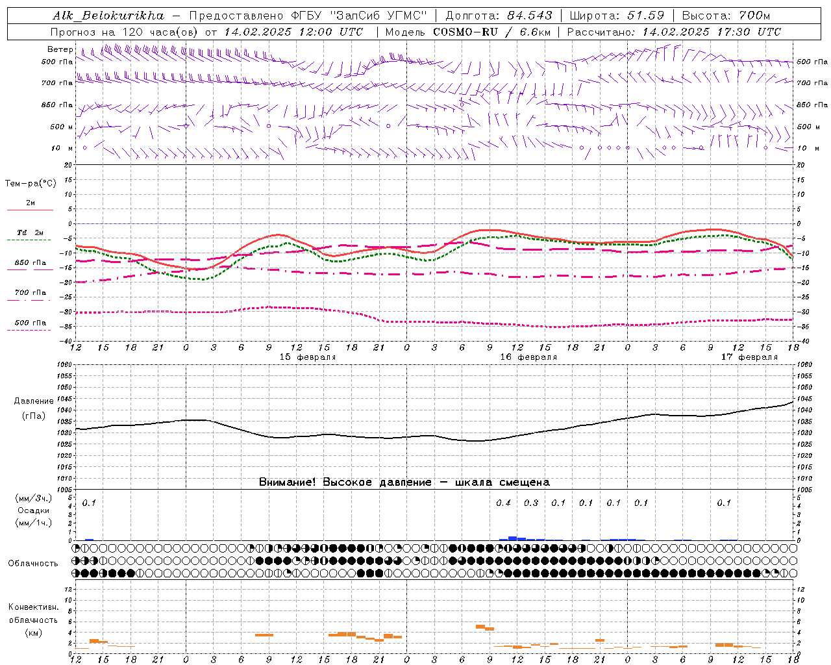This screenshot has height=665, width=831.
Task: Select the 'Конвективн.' convective cloud label
Action: (34, 607)
